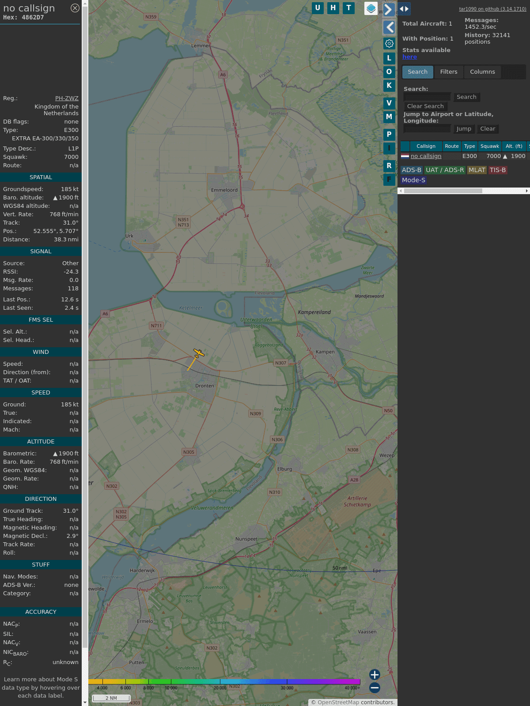530x706 pixels.
Task: Select the yellow aircraft icon near Dronten
Action: tap(199, 353)
